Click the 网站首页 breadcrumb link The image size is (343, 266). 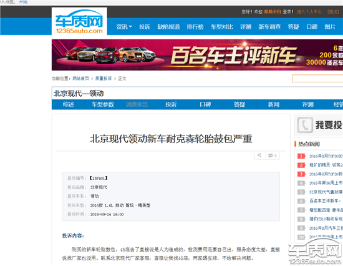coord(80,79)
